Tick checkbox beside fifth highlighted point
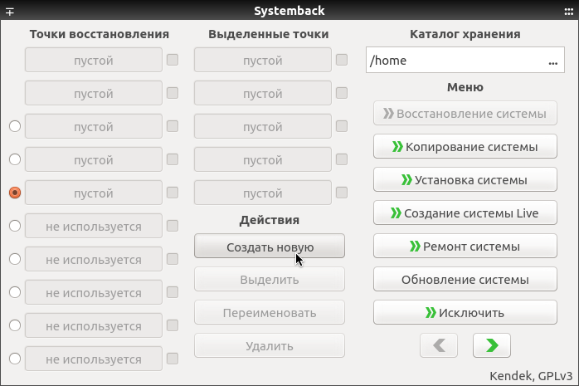 342,193
